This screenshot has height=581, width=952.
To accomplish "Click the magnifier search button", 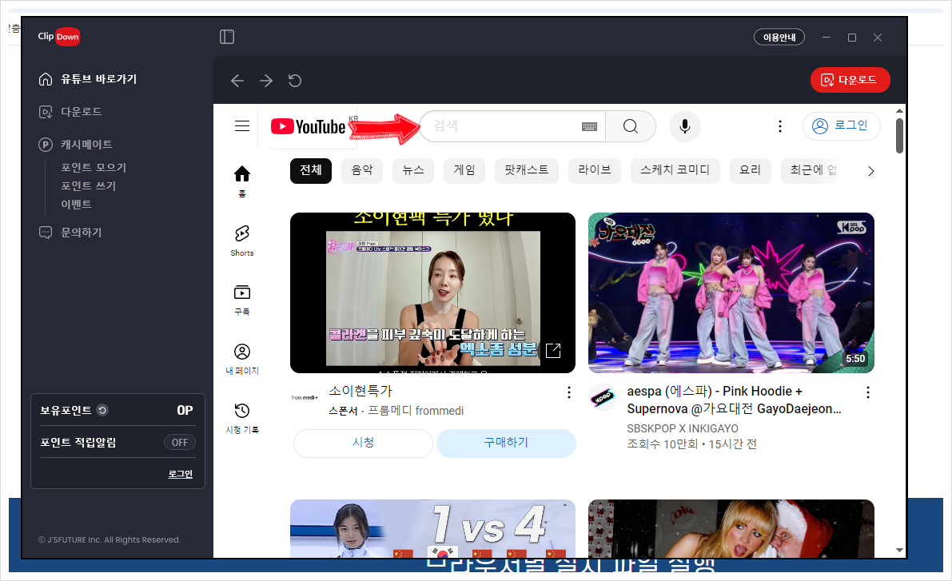I will click(x=631, y=126).
